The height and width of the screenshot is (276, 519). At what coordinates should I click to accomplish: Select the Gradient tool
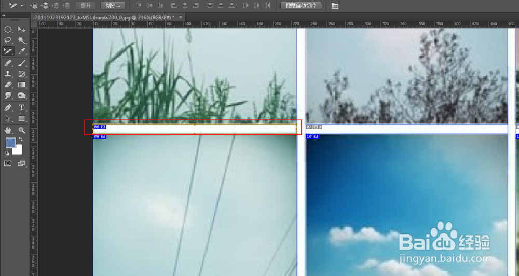(22, 85)
